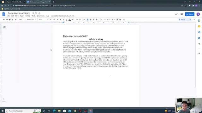Screen dimensions: 202x113
Task: Open a new browser tab
Action: tap(53, 2)
